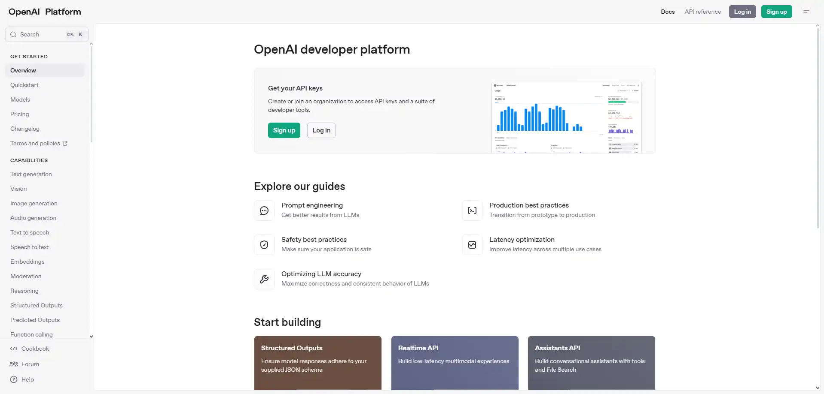Focus the Search input field
This screenshot has width=824, height=394.
click(47, 35)
